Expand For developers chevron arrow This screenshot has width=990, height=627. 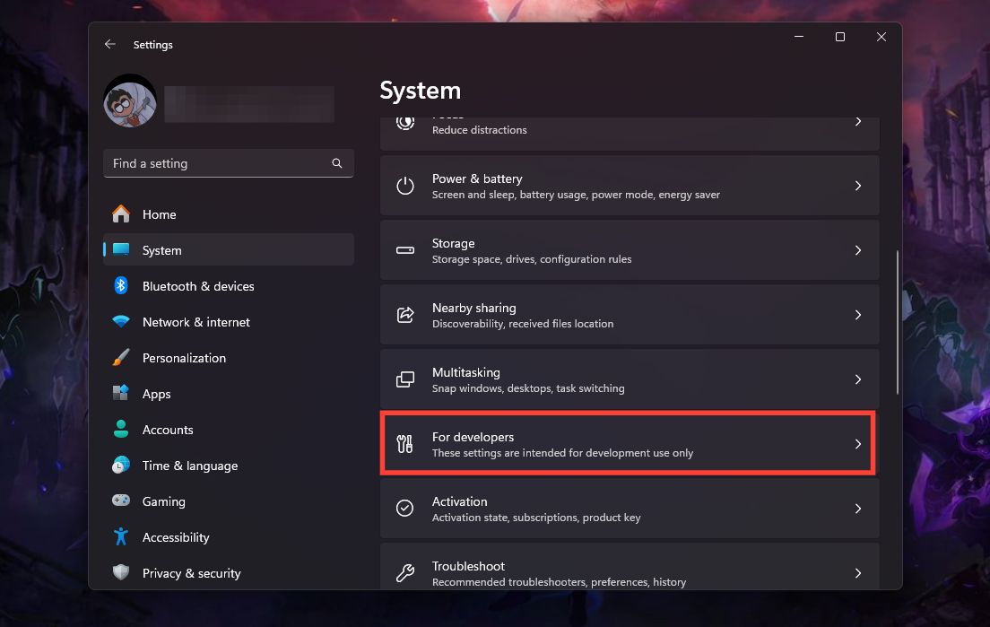pyautogui.click(x=857, y=444)
